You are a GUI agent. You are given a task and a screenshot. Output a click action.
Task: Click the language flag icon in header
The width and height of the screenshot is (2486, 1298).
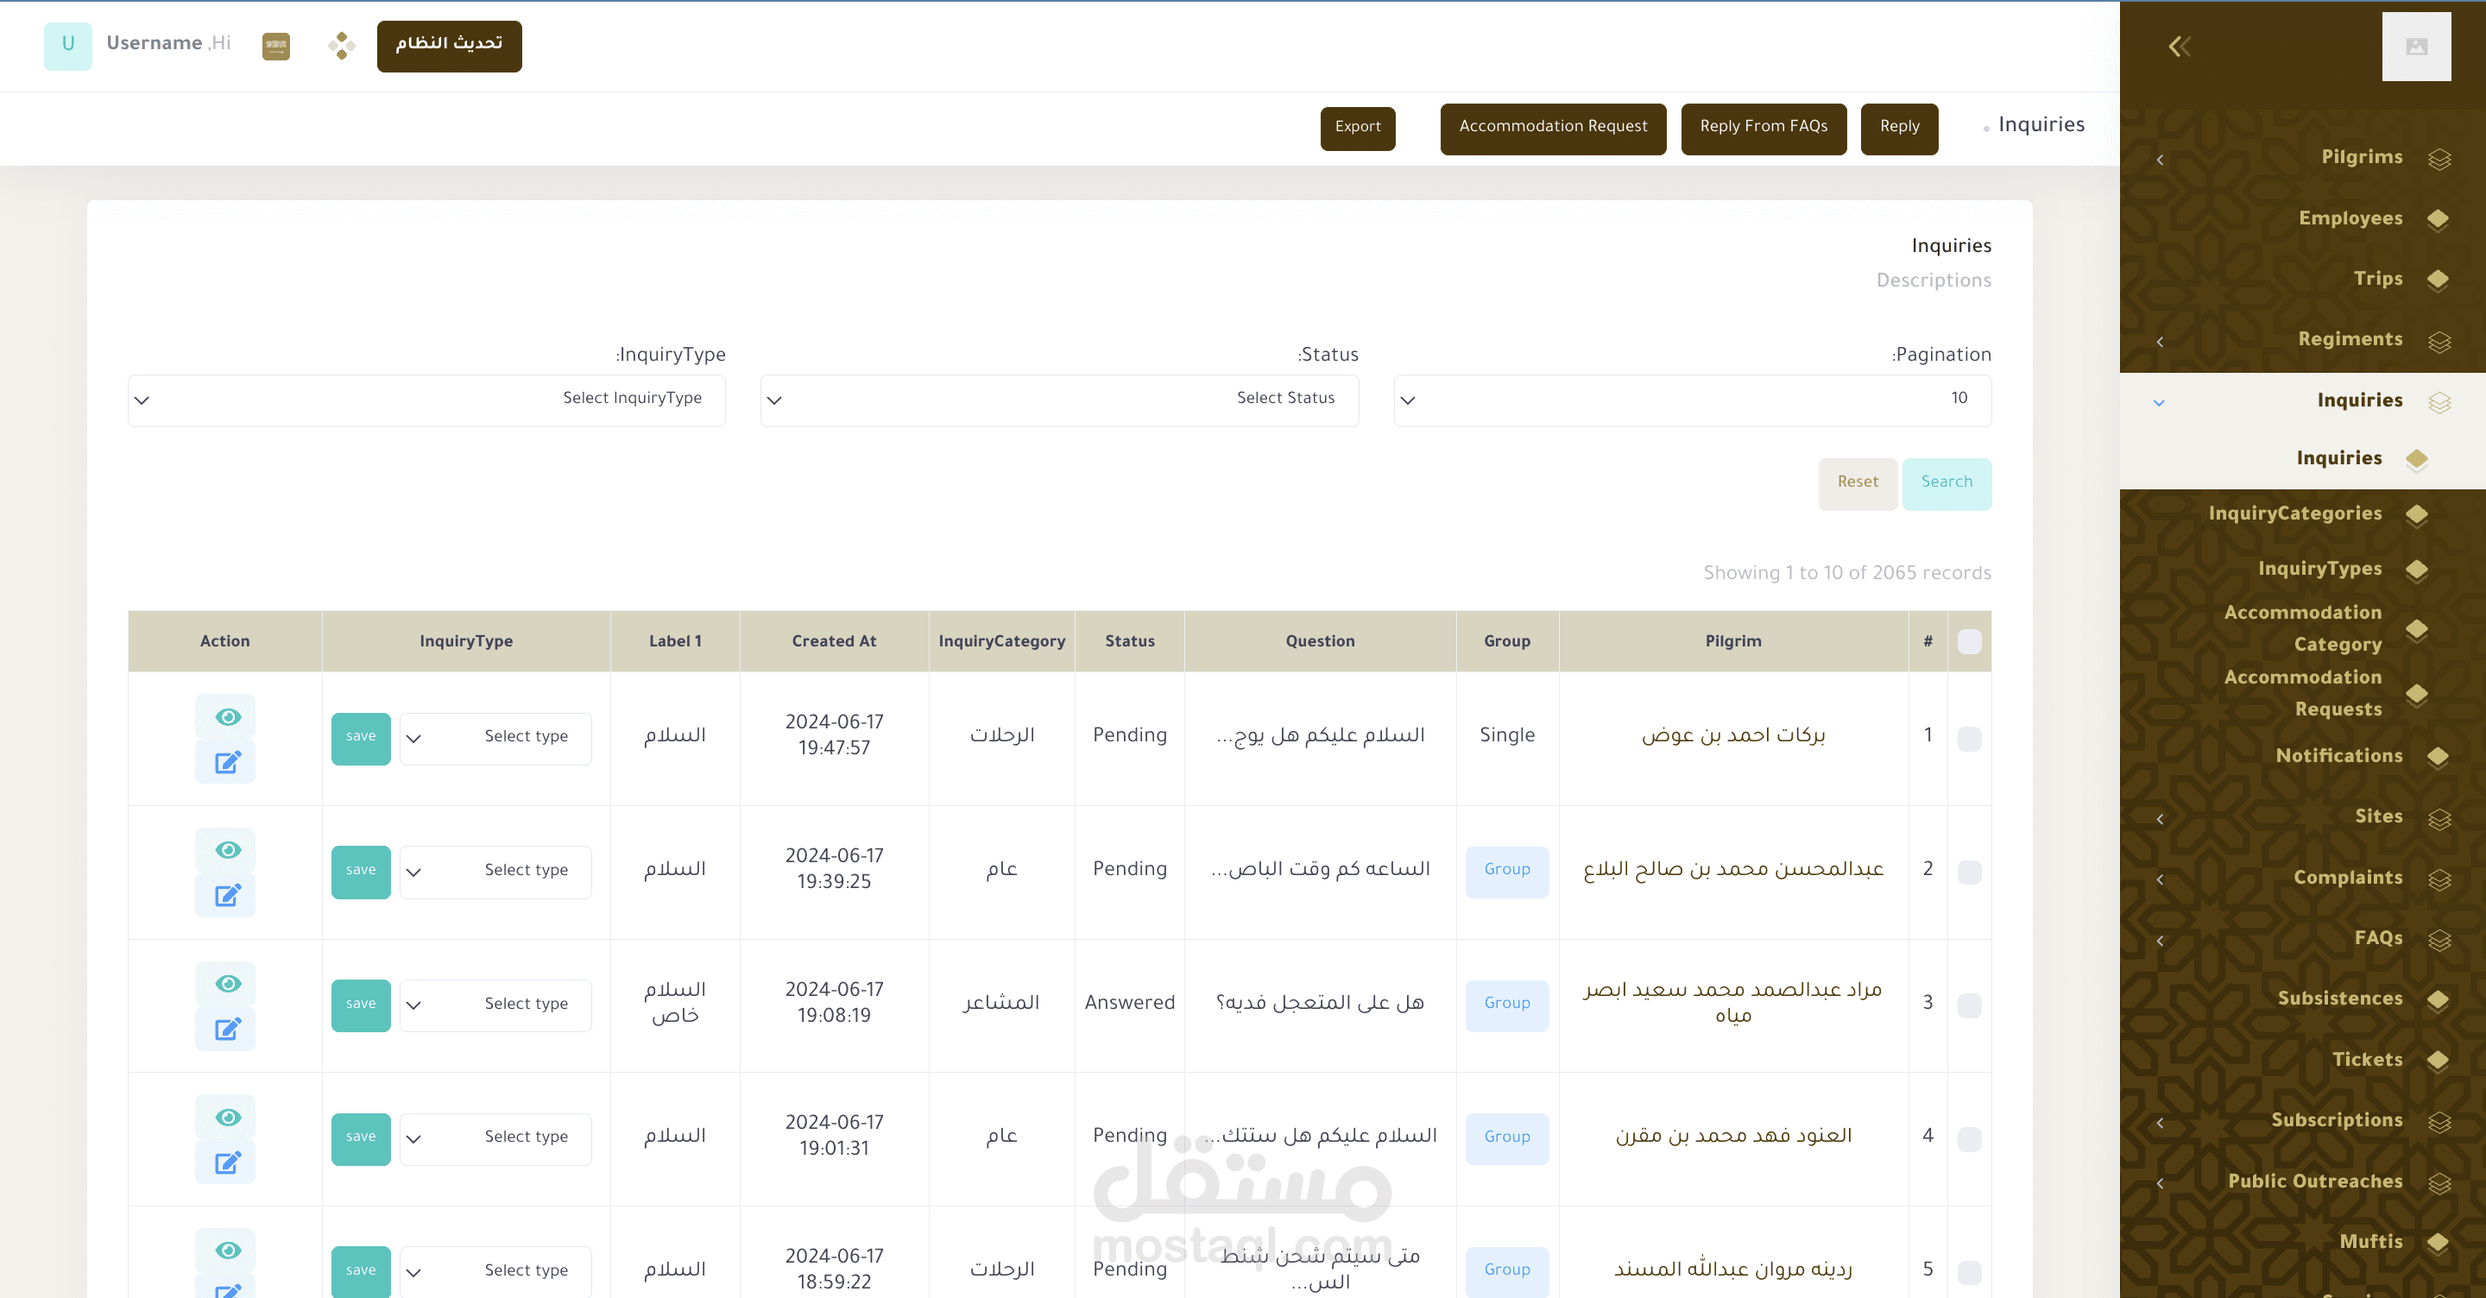[x=276, y=46]
